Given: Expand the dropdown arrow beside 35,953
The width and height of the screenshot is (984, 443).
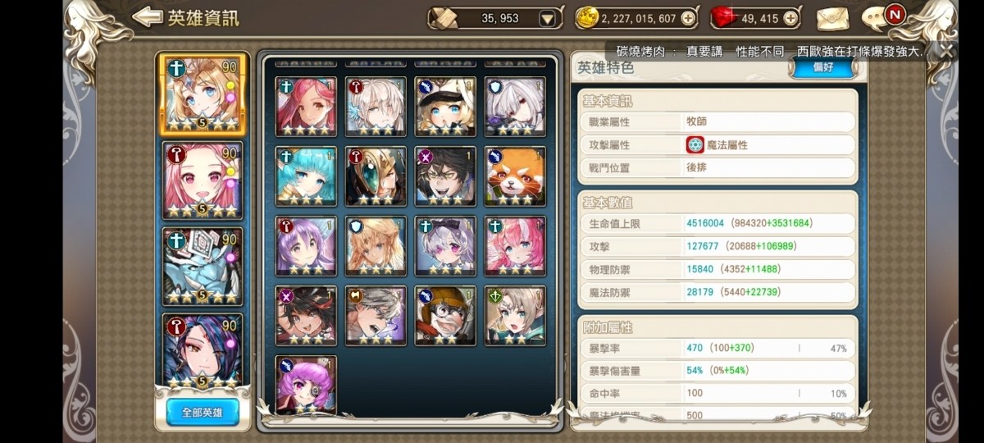Looking at the screenshot, I should (x=547, y=18).
